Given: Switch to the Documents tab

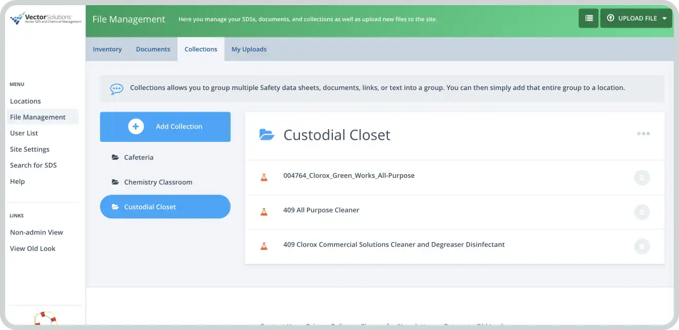Looking at the screenshot, I should 153,49.
